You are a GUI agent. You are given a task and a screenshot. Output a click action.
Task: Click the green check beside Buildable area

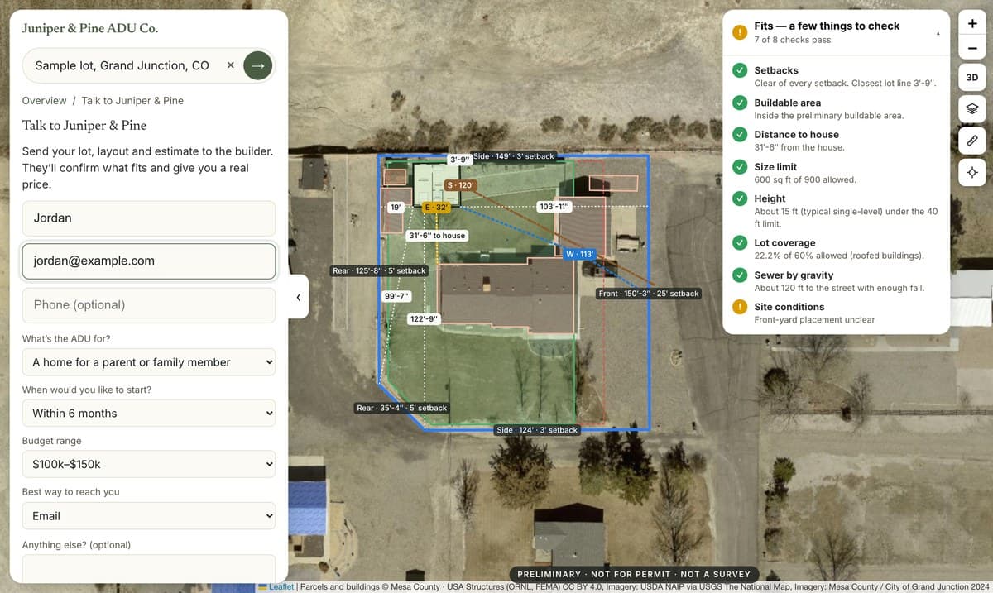point(740,103)
